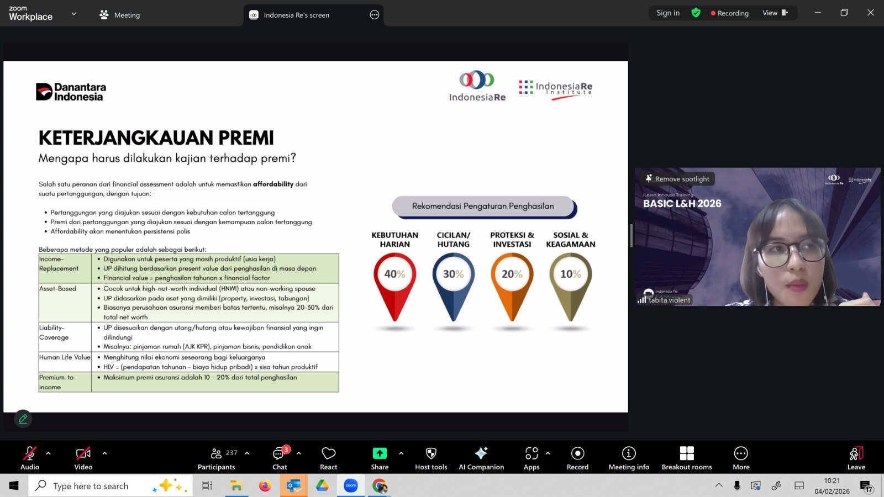884x497 pixels.
Task: Click the green Share screen icon
Action: coord(380,453)
